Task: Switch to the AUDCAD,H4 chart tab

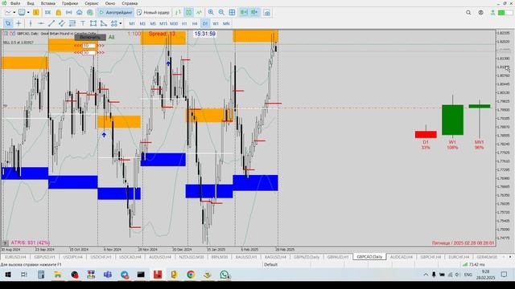Action: pos(401,257)
